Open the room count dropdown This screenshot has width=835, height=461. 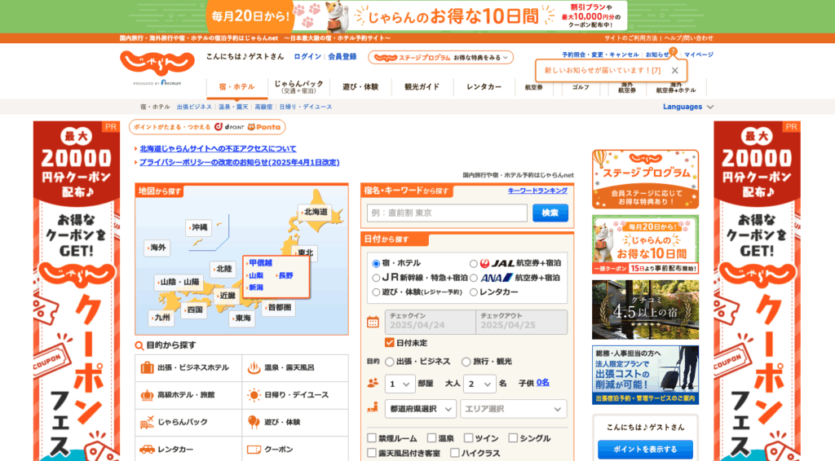coord(400,384)
